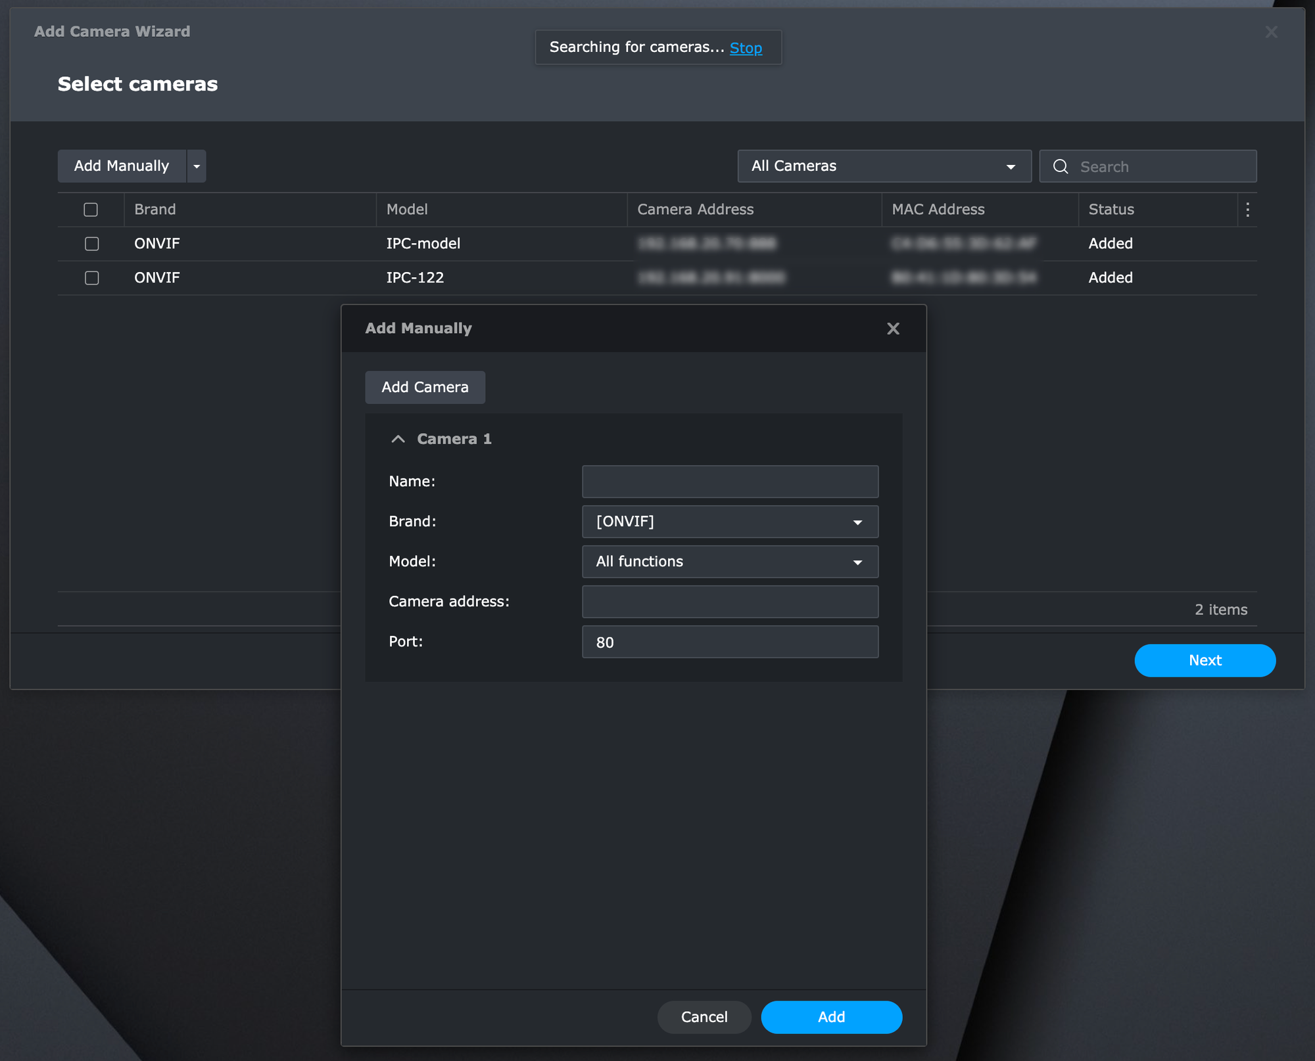This screenshot has width=1315, height=1061.
Task: Click the blue Add button
Action: (831, 1017)
